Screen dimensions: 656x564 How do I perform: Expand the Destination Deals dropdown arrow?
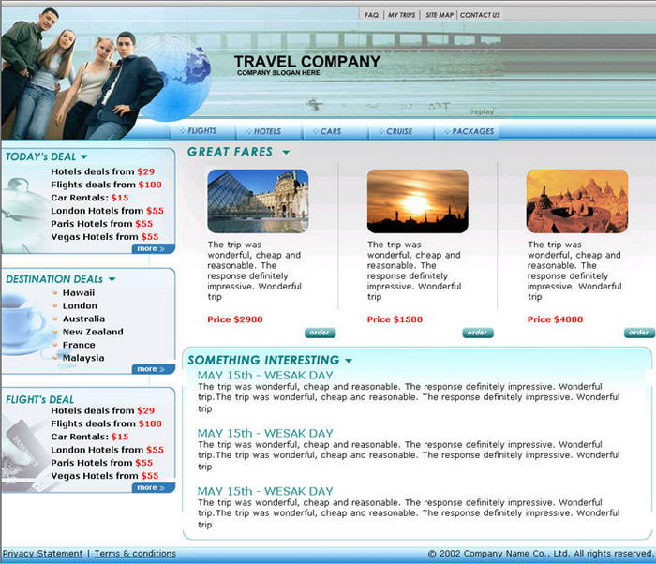pyautogui.click(x=112, y=279)
